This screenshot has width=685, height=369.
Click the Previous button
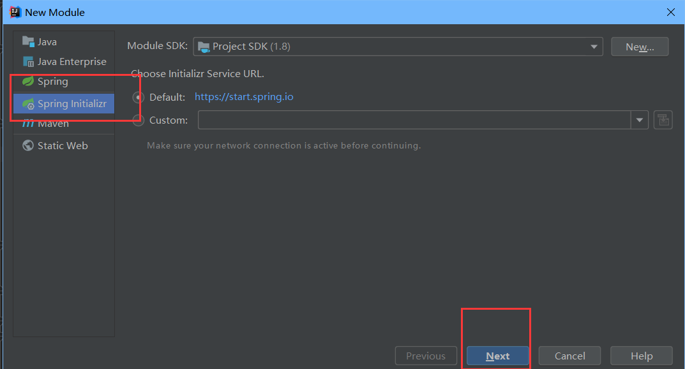(426, 356)
